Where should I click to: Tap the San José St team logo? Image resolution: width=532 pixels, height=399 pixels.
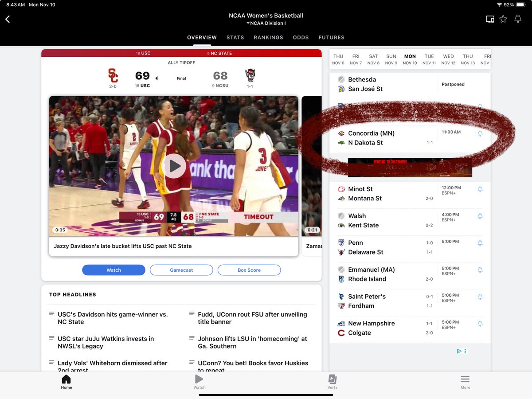point(341,89)
